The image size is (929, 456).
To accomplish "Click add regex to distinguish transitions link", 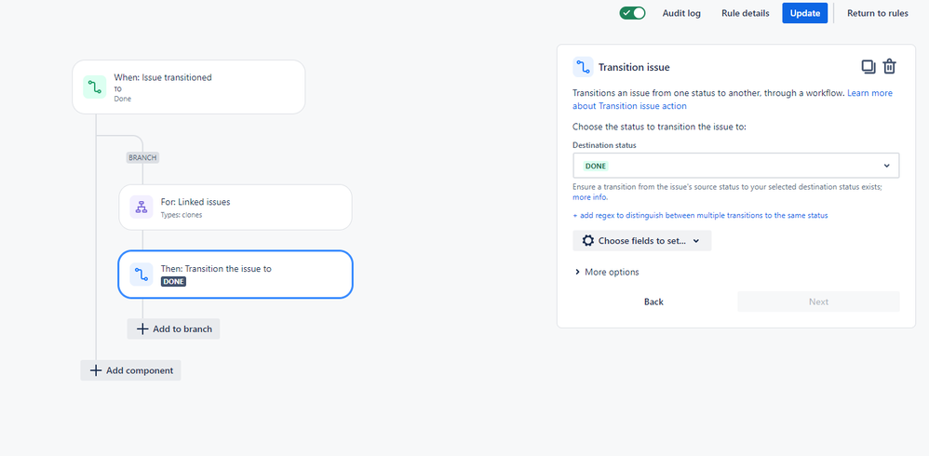I will tap(700, 216).
